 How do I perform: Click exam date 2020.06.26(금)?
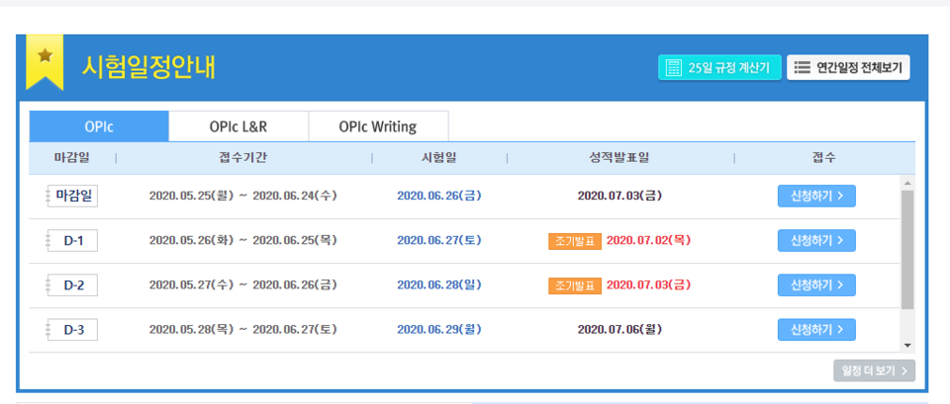439,196
